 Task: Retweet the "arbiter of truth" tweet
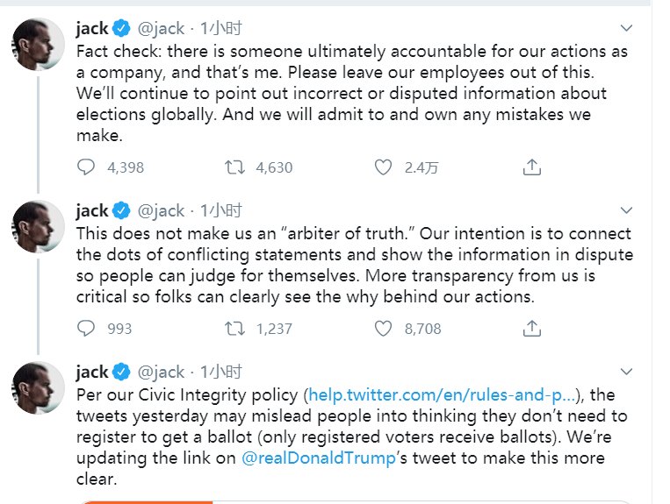coord(234,329)
